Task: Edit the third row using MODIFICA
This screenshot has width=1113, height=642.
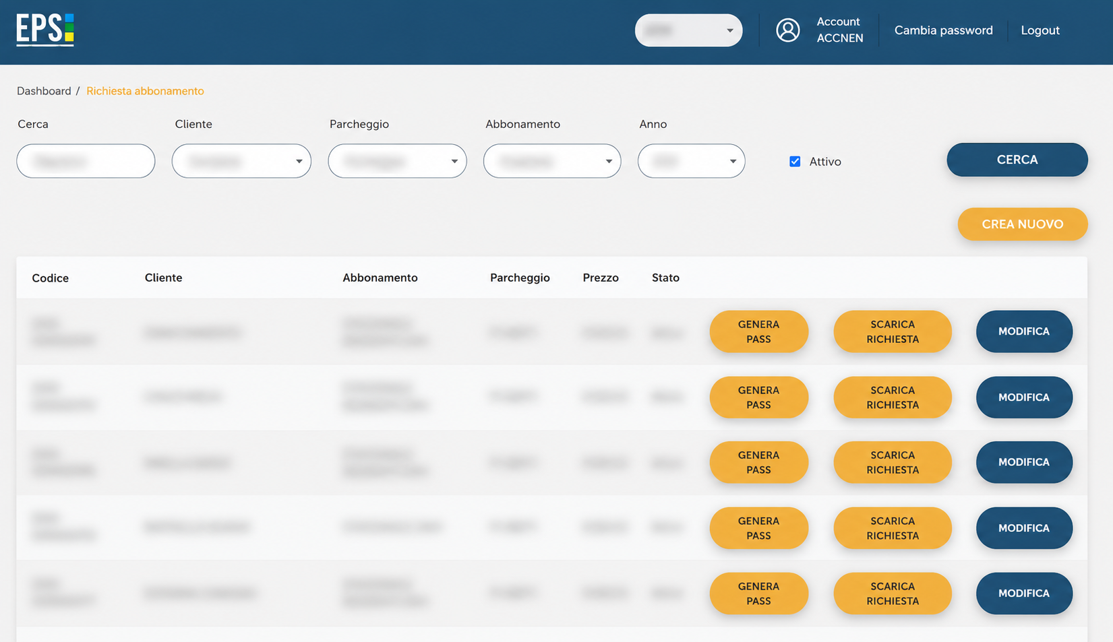Action: (1024, 462)
